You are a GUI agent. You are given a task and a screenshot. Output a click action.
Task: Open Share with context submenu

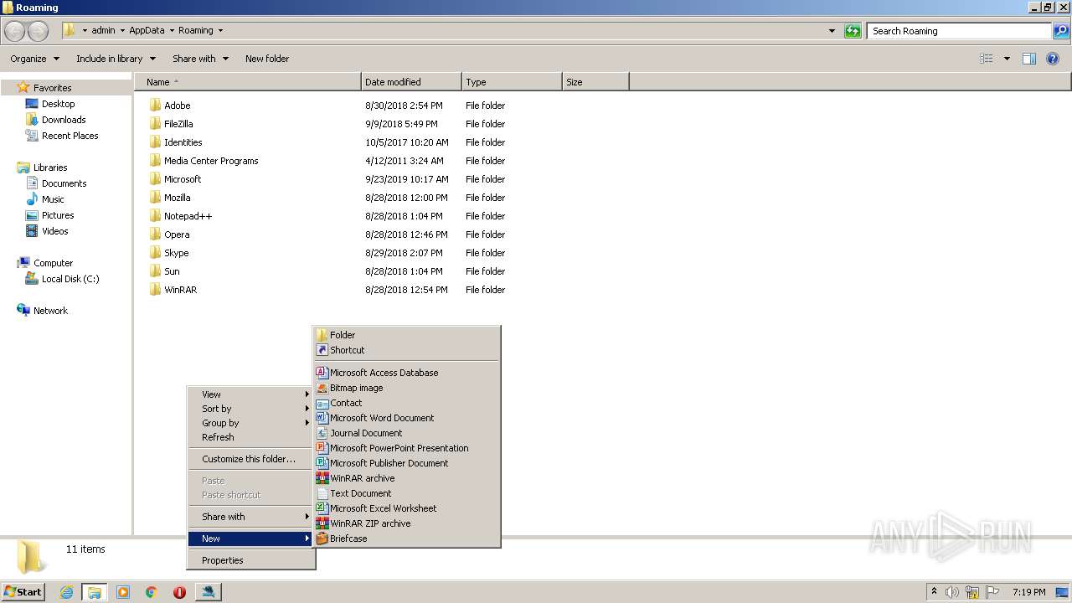pyautogui.click(x=250, y=517)
